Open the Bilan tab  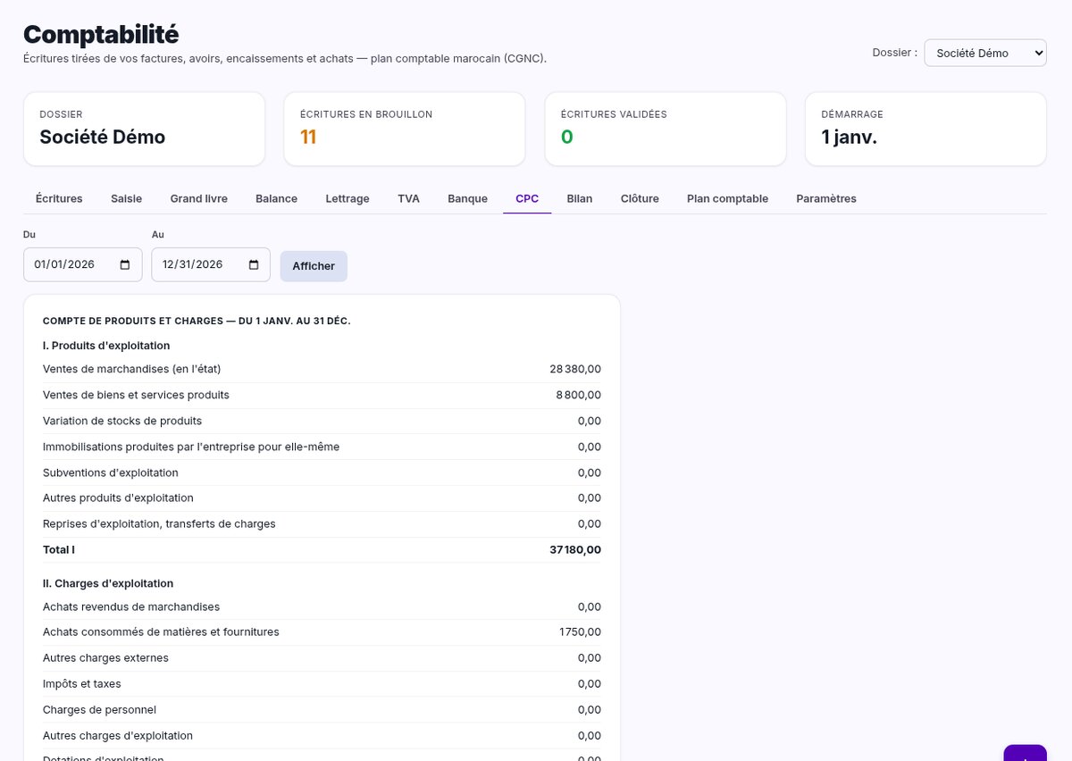coord(580,198)
